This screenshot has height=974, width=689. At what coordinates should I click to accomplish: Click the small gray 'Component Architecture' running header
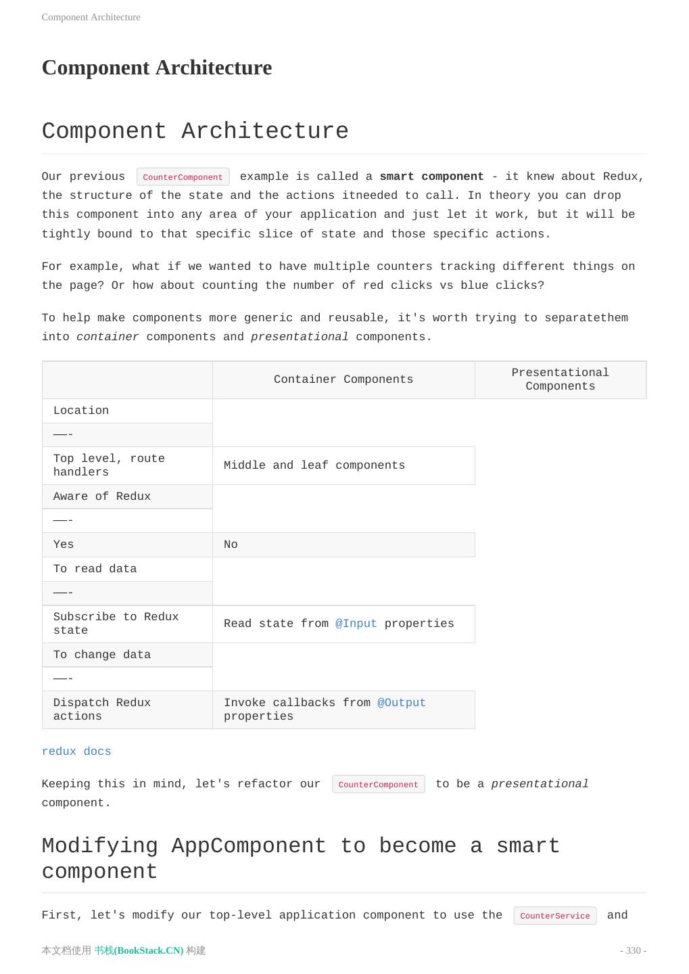[x=91, y=17]
